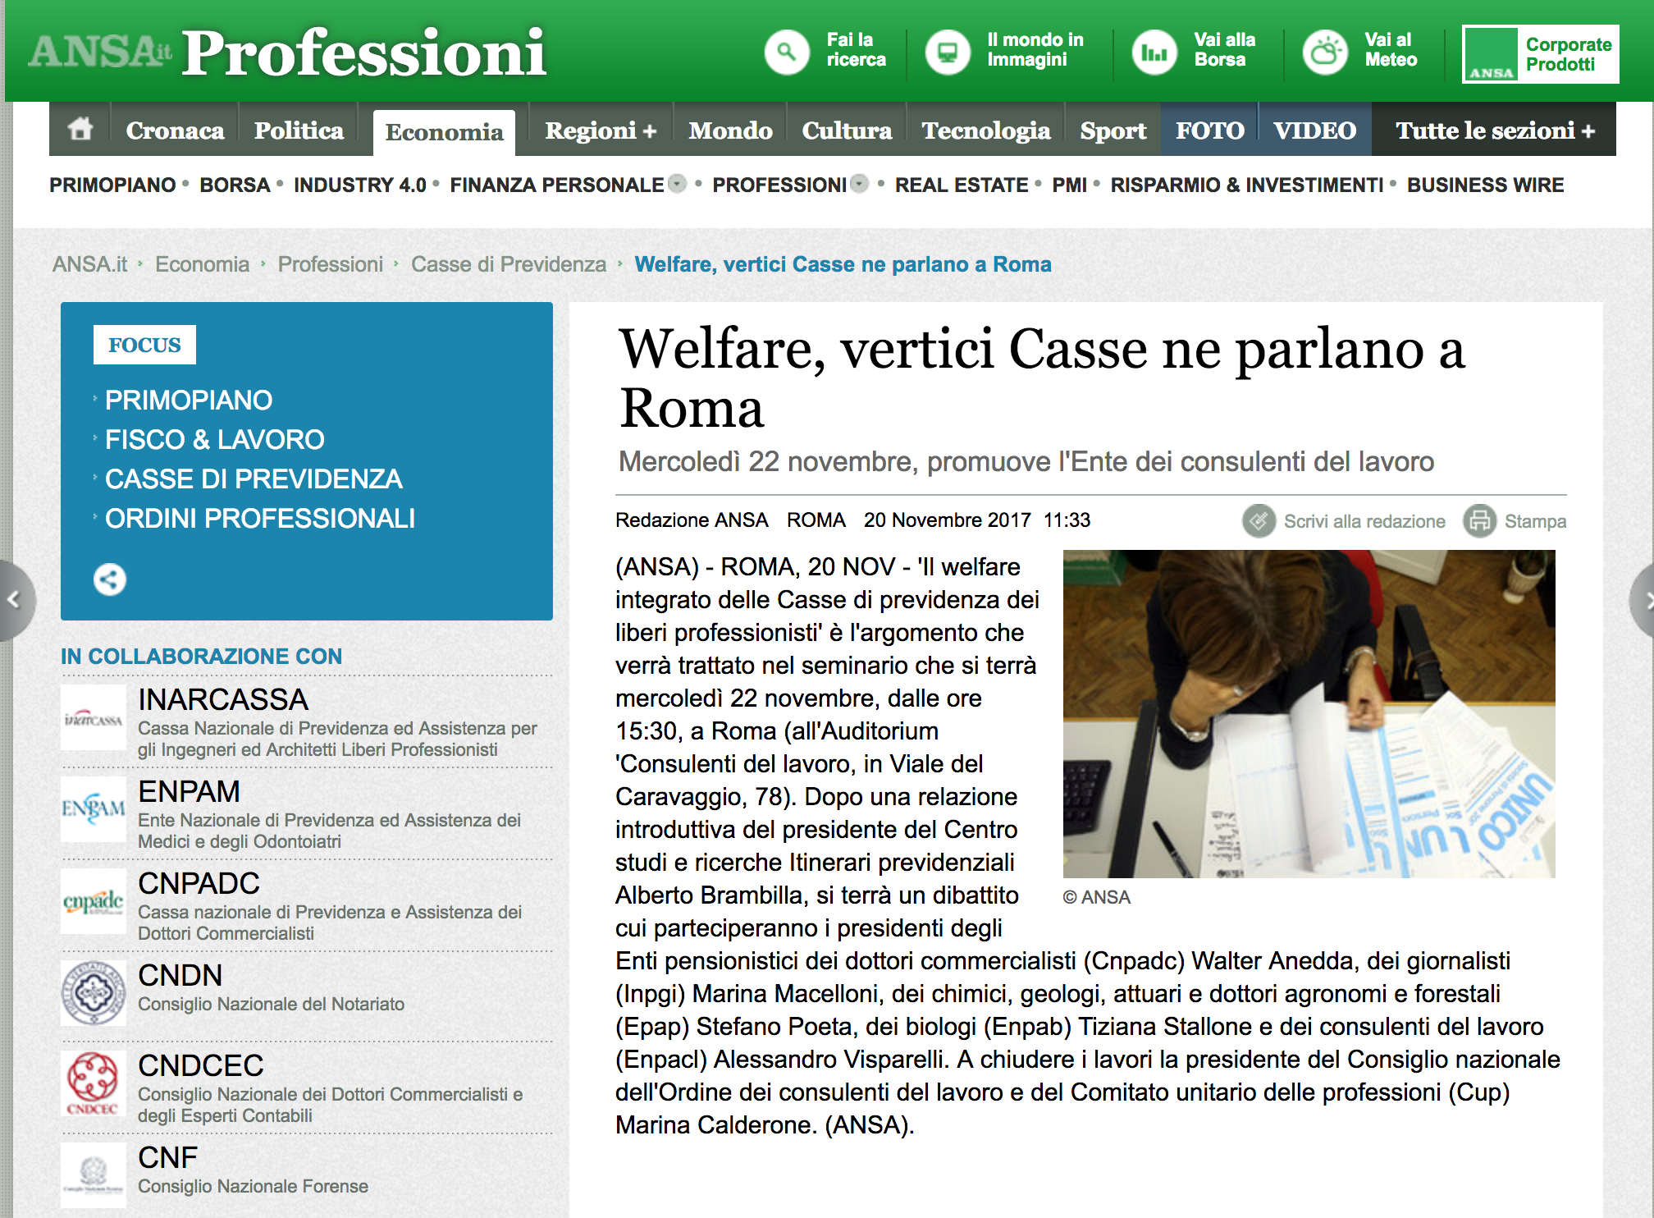Open the Vai al Meteo weather icon
The width and height of the screenshot is (1654, 1218).
[x=1325, y=53]
